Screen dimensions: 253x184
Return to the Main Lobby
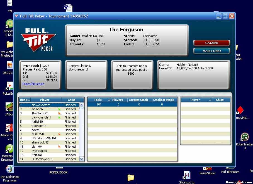click(x=211, y=51)
